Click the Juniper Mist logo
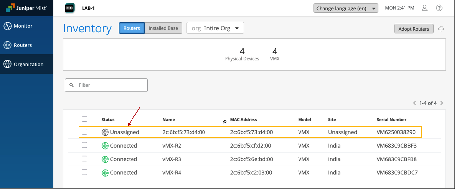 coord(26,8)
